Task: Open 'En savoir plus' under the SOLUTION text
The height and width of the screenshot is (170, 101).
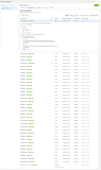Action: tap(27, 49)
